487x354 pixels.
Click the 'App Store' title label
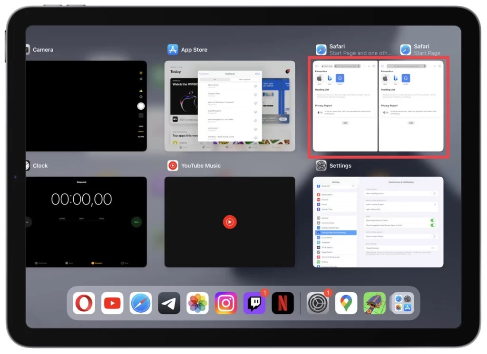[x=194, y=49]
